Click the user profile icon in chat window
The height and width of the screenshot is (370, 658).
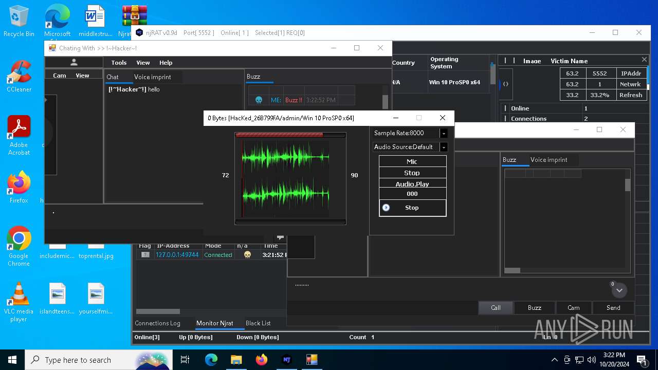pos(74,62)
